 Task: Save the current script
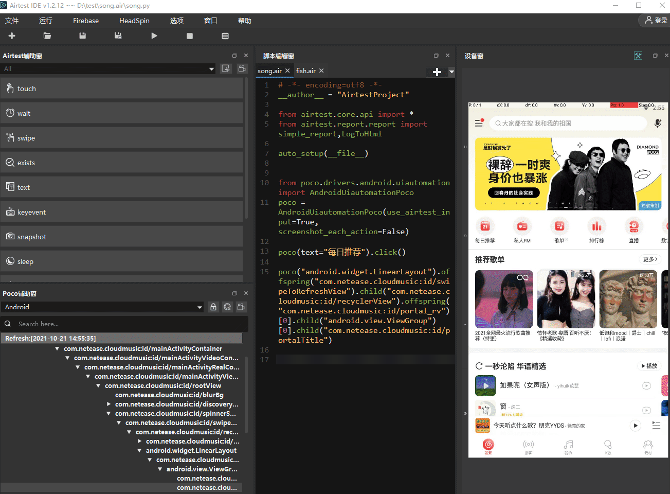coord(83,36)
